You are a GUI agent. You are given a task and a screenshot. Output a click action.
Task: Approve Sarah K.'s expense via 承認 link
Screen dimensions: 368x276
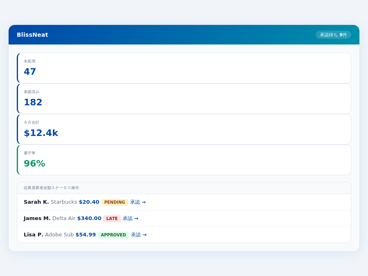click(x=138, y=202)
